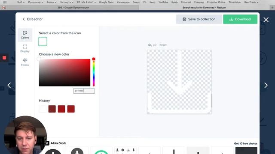275x154 pixels.
Task: Open the Google Диск bookmark
Action: 106,2
